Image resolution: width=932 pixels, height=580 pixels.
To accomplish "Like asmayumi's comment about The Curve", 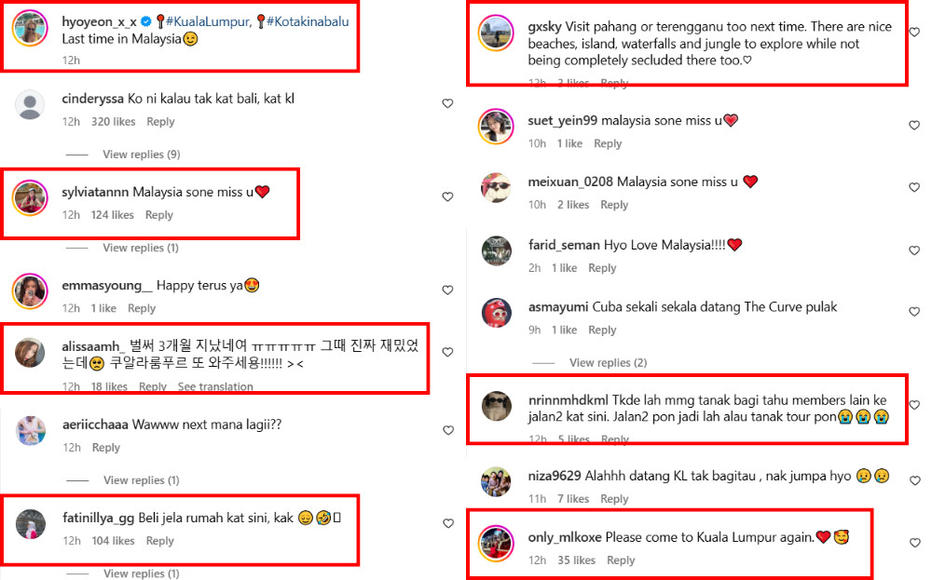I will pyautogui.click(x=914, y=312).
